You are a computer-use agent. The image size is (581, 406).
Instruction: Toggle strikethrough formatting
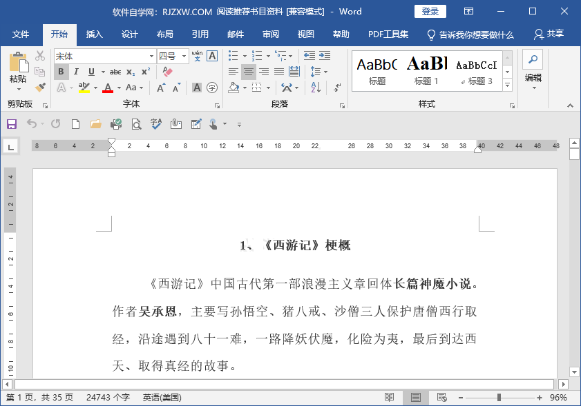[115, 71]
